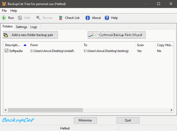
Task: Click the To column header
Action: [109, 45]
